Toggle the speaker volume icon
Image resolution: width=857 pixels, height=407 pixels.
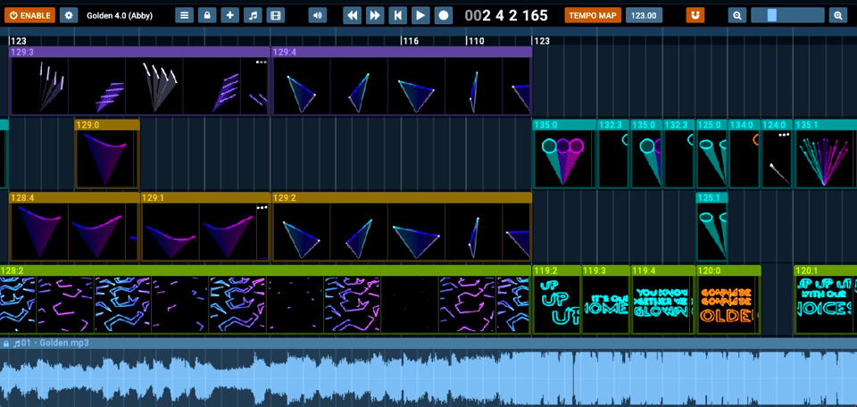(x=318, y=15)
